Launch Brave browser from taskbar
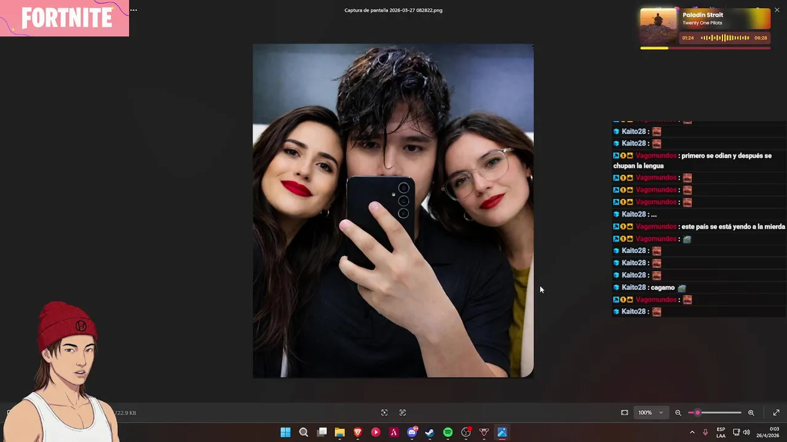Viewport: 787px width, 442px height. (358, 432)
